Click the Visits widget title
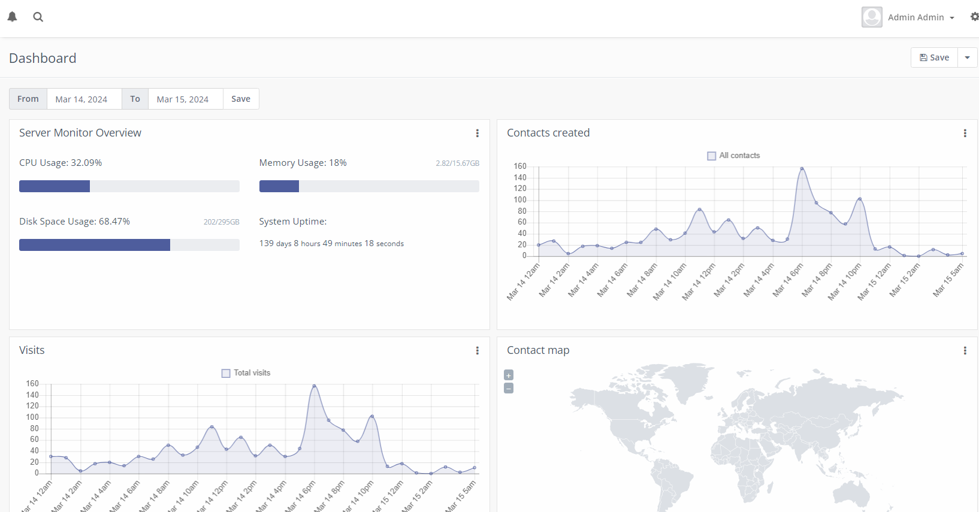 32,350
